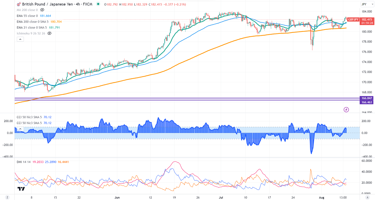Show the hidden MA 200 indicator via eye icon
The width and height of the screenshot is (375, 200).
[42, 10]
